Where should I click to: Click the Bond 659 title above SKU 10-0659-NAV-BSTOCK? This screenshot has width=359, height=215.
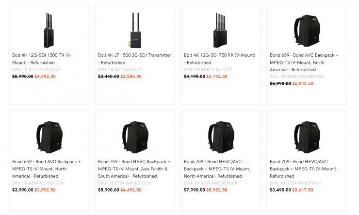click(x=304, y=62)
